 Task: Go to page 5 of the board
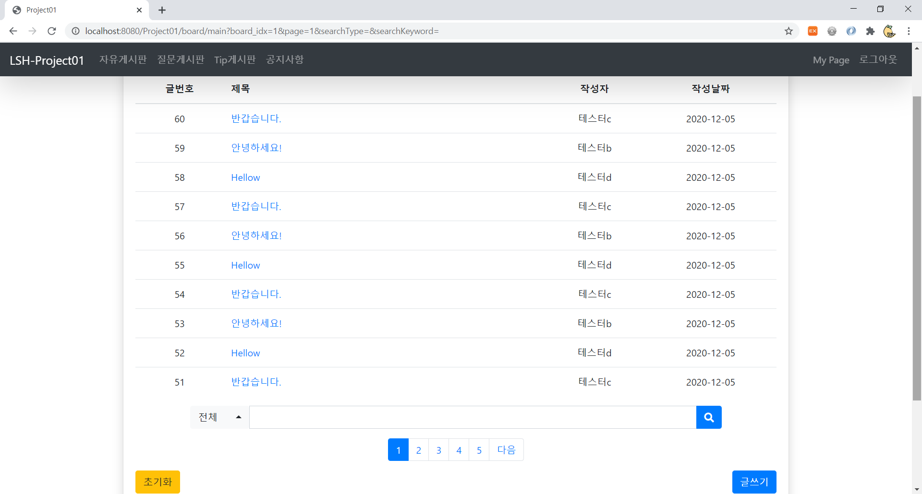pyautogui.click(x=479, y=450)
